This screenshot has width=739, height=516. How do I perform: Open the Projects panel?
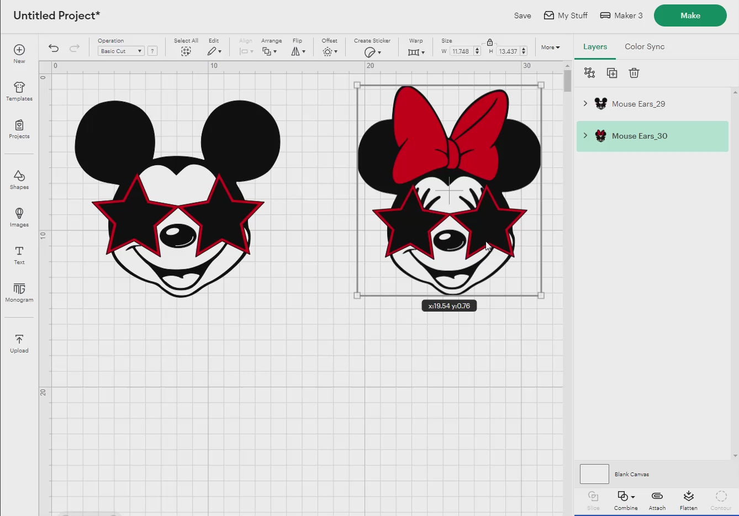[x=19, y=129]
